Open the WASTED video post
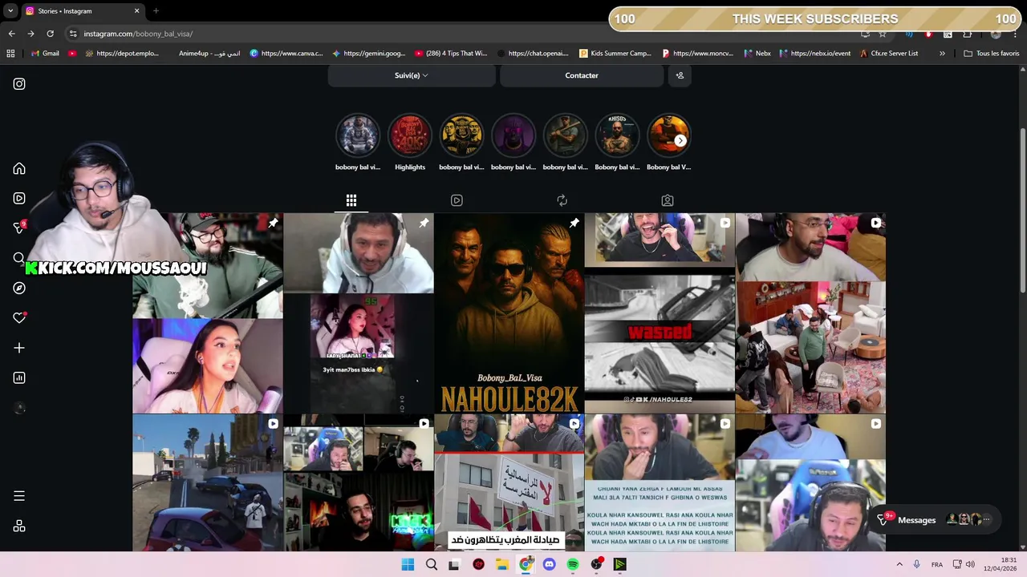The image size is (1027, 577). point(660,313)
